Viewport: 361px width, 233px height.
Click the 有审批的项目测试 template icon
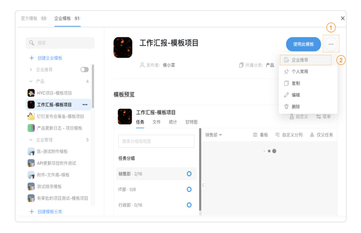click(x=31, y=198)
